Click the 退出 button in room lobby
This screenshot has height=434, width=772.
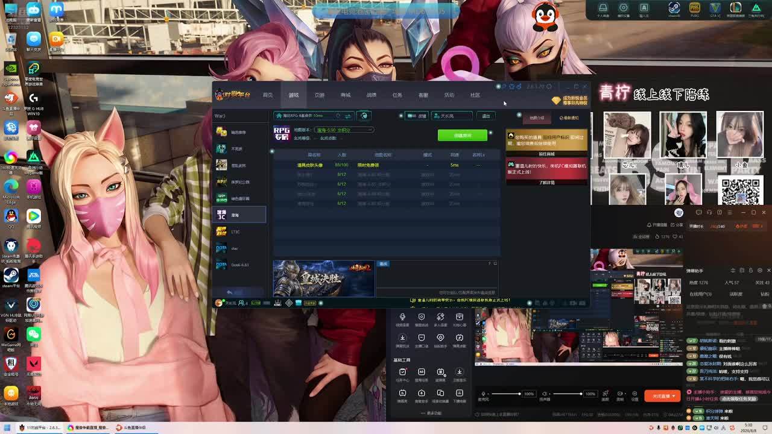tap(487, 116)
